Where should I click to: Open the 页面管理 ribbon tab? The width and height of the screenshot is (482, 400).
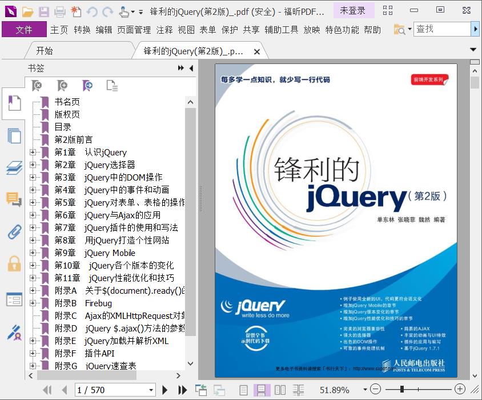point(134,30)
